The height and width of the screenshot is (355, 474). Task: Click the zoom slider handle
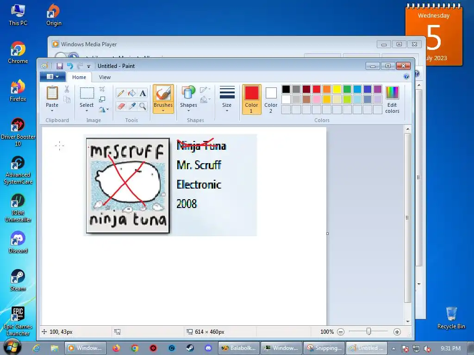click(x=368, y=331)
